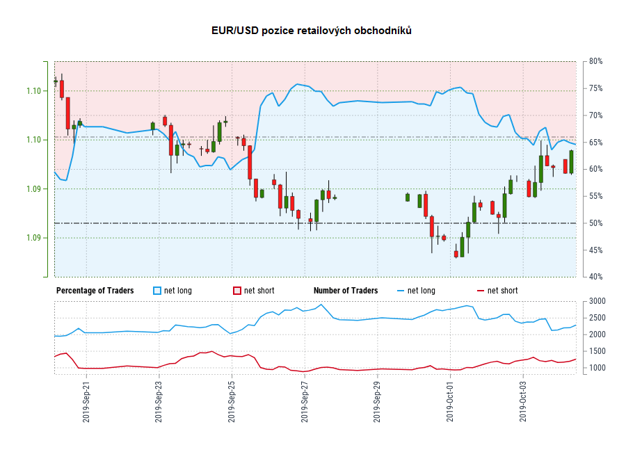This screenshot has height=452, width=626.
Task: Select the 1500 traders axis label
Action: (x=597, y=351)
